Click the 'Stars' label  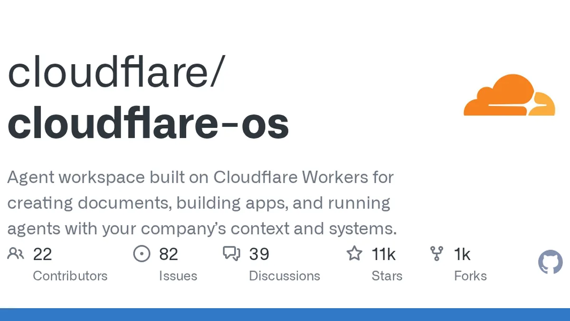click(387, 276)
